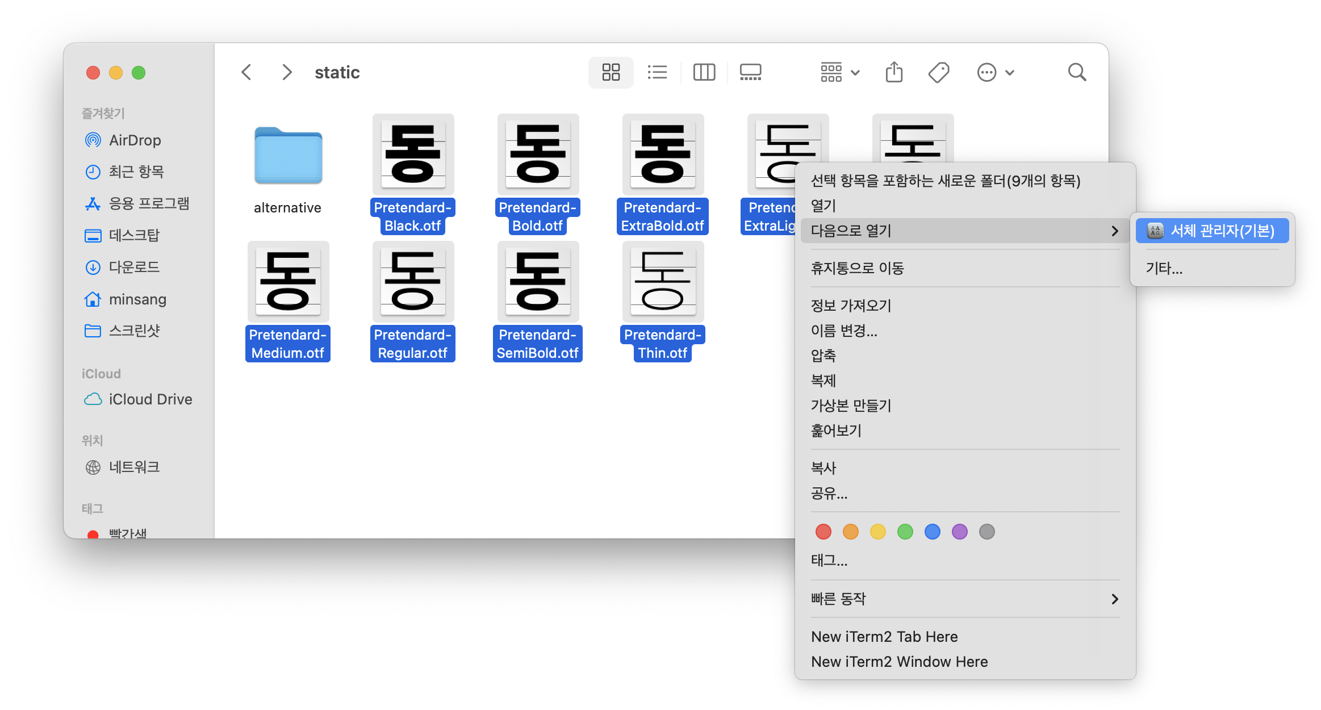Select Pretendard-Thin.otf font file
This screenshot has width=1321, height=710.
663,301
